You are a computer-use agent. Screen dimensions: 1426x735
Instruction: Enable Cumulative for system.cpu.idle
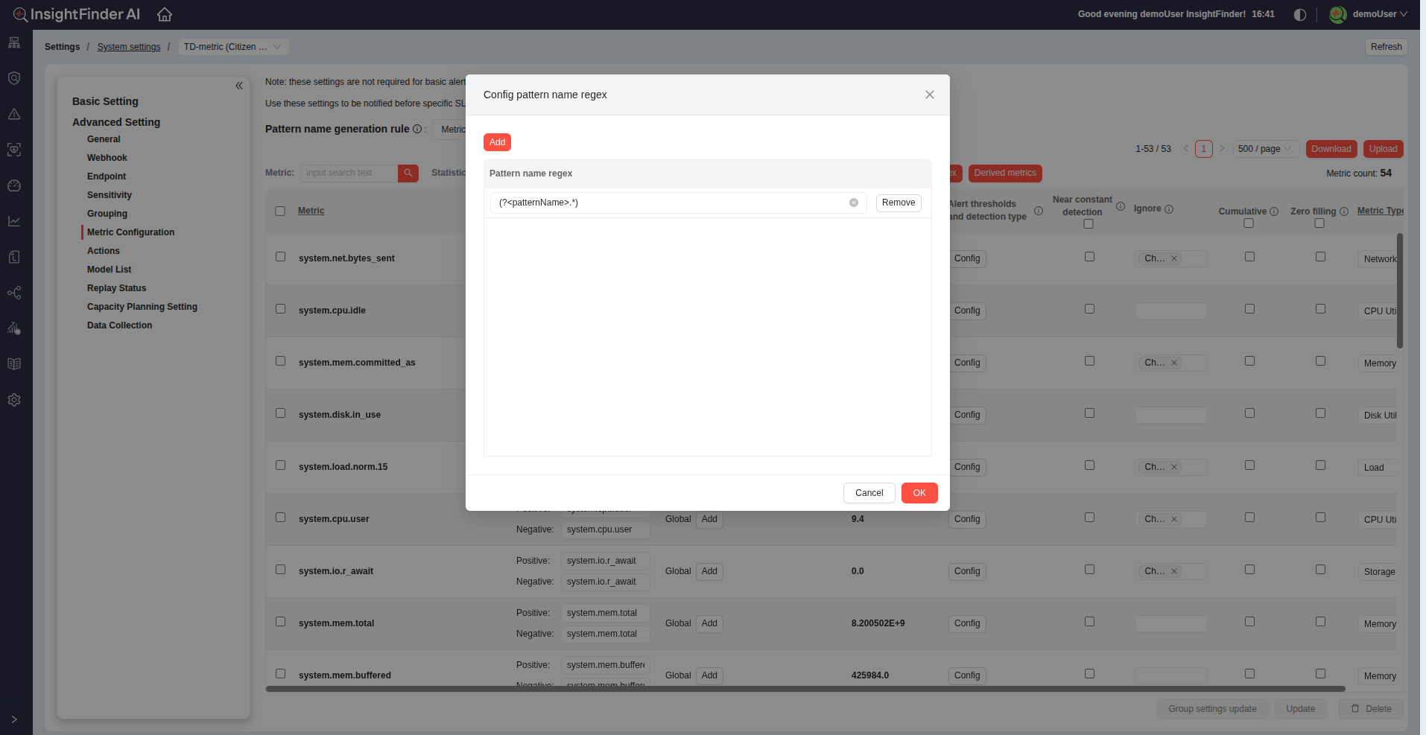tap(1249, 309)
